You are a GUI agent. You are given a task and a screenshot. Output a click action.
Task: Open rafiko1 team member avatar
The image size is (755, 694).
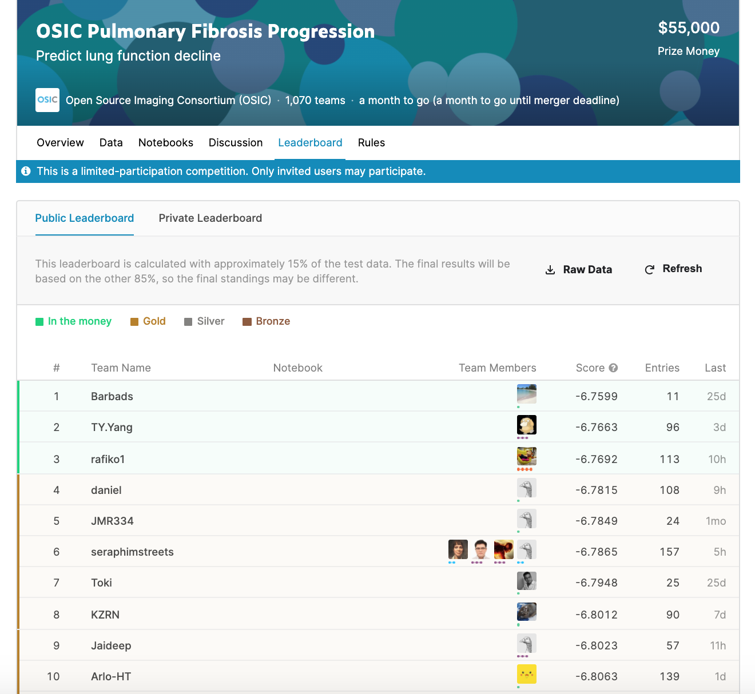coord(527,457)
